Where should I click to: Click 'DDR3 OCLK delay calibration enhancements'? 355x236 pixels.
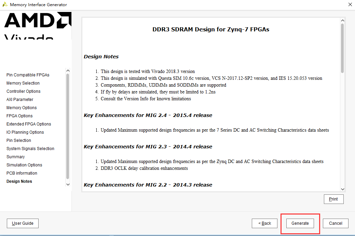[x=144, y=168]
